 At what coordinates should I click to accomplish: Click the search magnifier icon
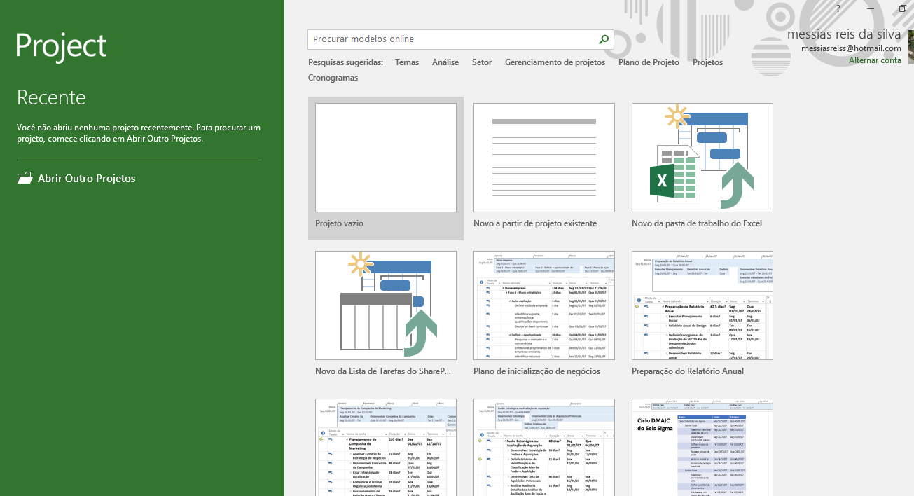(x=603, y=39)
